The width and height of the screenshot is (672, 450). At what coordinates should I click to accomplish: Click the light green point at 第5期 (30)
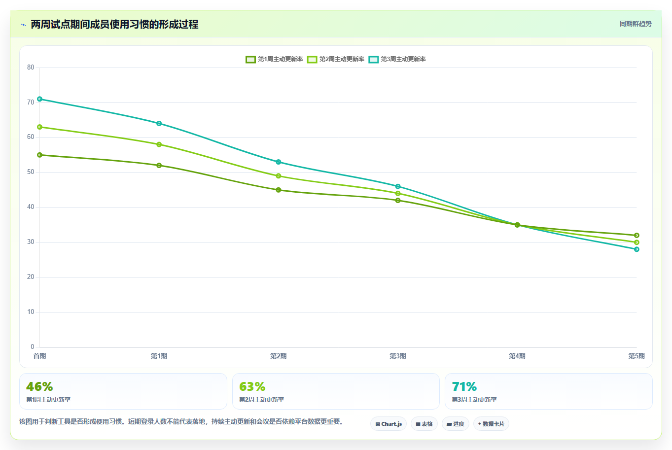click(637, 242)
